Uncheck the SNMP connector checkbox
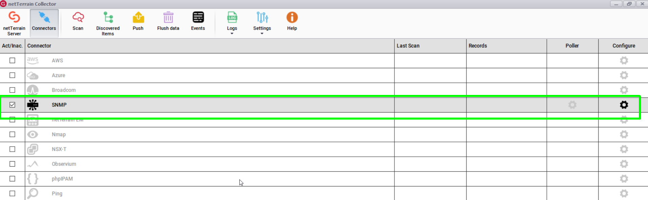Screen dimensions: 648x200 [x=13, y=105]
